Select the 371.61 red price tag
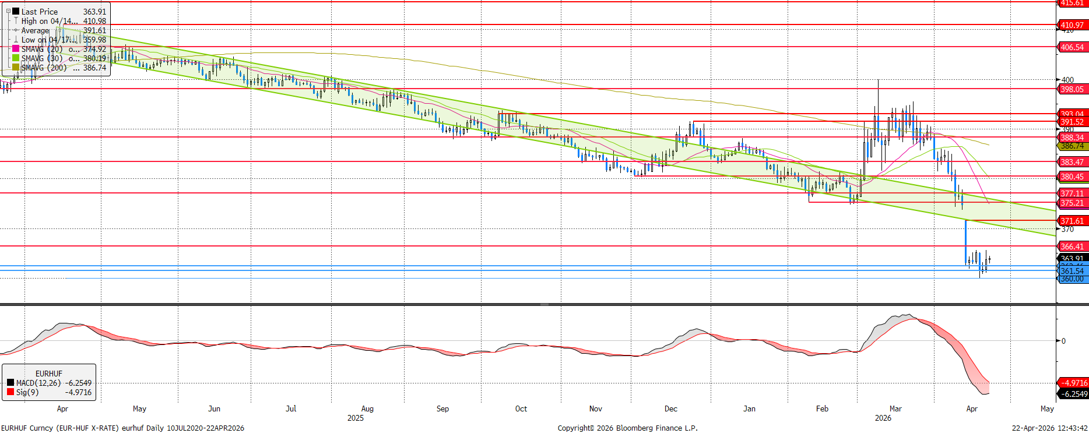Screen dimensions: 1089x433 pyautogui.click(x=1072, y=221)
